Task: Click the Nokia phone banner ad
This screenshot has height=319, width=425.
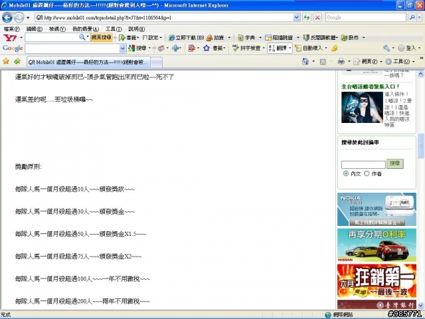Action: pos(377,209)
